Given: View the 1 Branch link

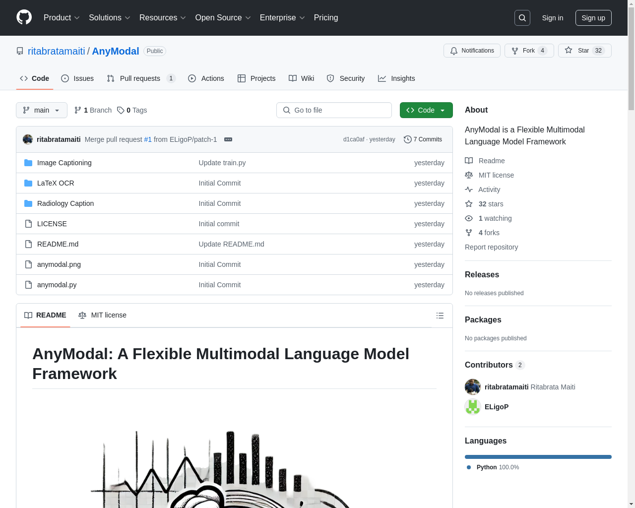Looking at the screenshot, I should pyautogui.click(x=93, y=110).
